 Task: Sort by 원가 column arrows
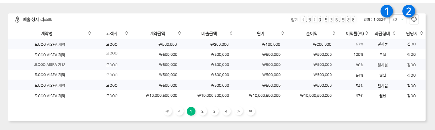[x=283, y=33]
